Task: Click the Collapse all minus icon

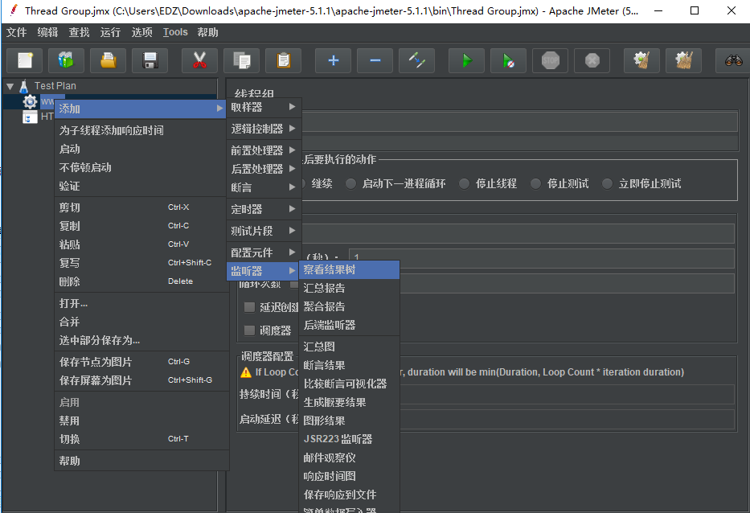Action: click(x=375, y=61)
